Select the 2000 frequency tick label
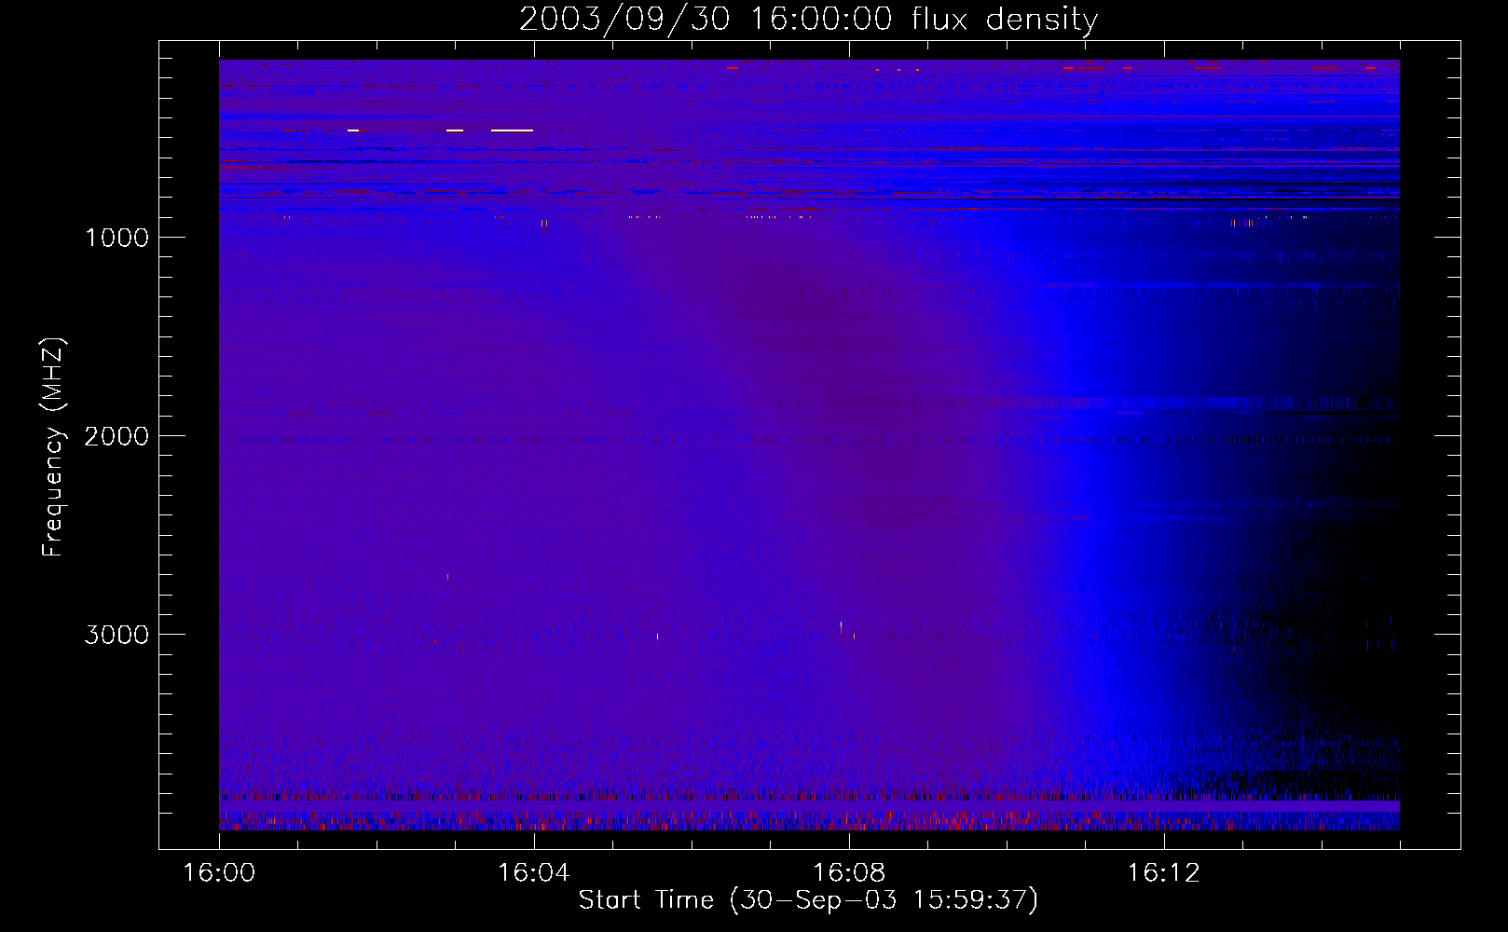 click(117, 436)
